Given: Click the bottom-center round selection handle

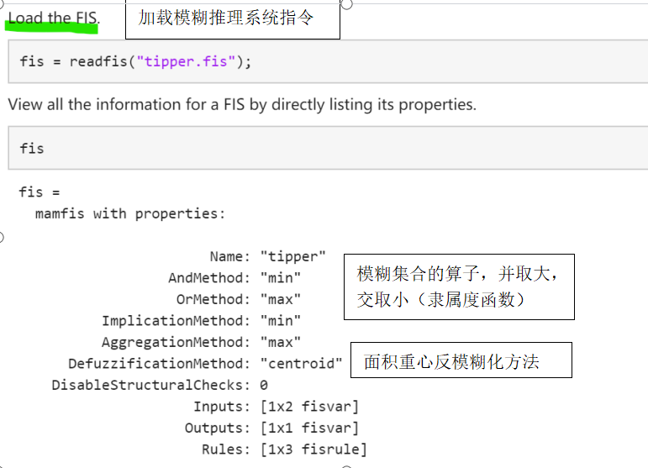Looking at the screenshot, I should point(347,466).
